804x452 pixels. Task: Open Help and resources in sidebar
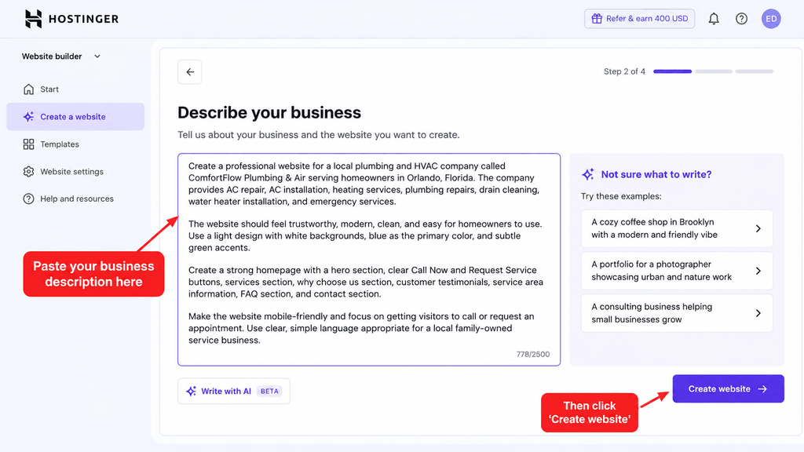75,199
